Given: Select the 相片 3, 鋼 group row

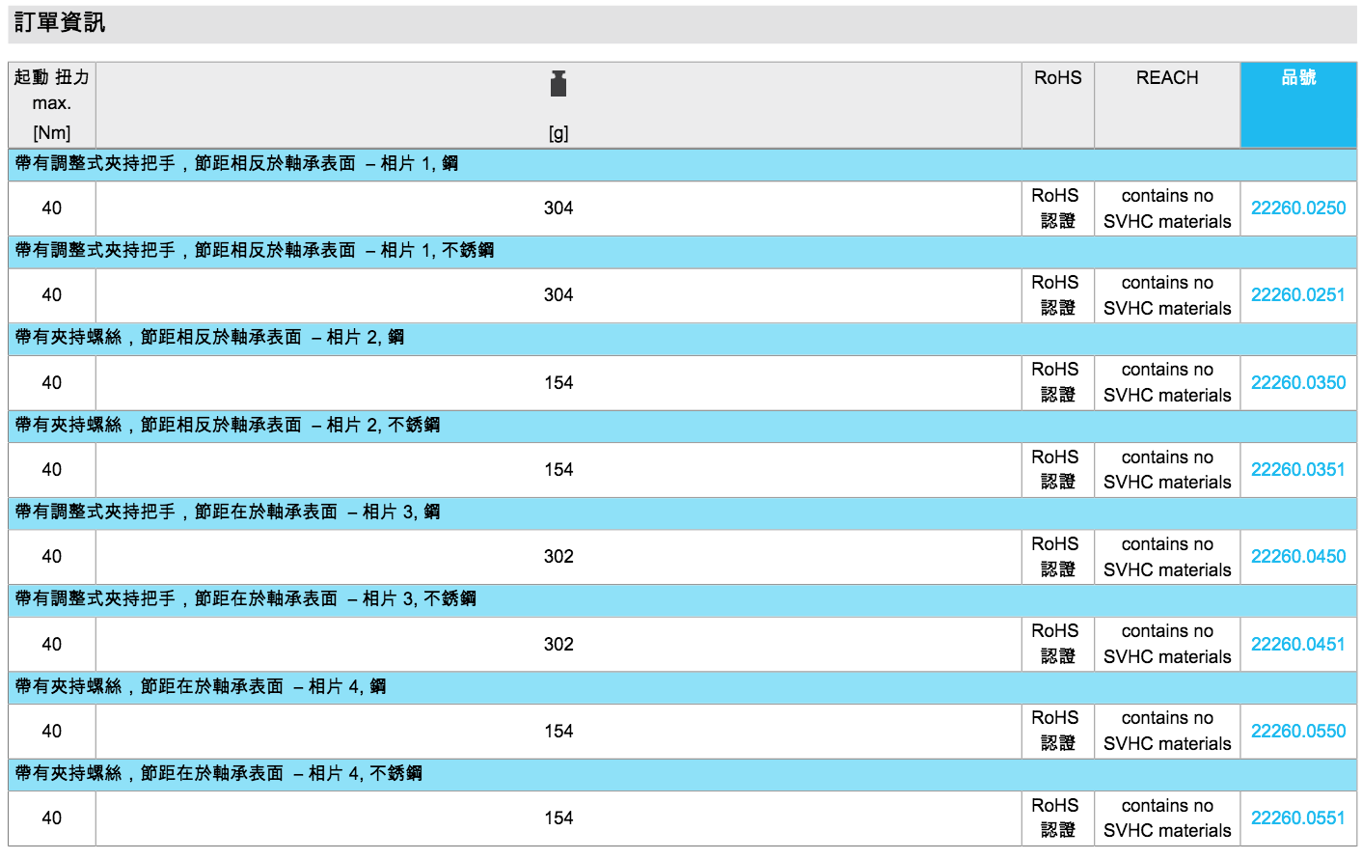Looking at the screenshot, I should 228,513.
